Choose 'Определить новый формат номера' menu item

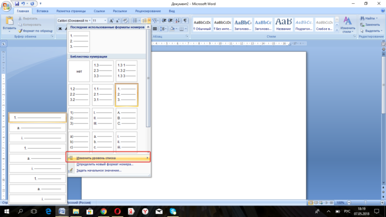(105, 164)
